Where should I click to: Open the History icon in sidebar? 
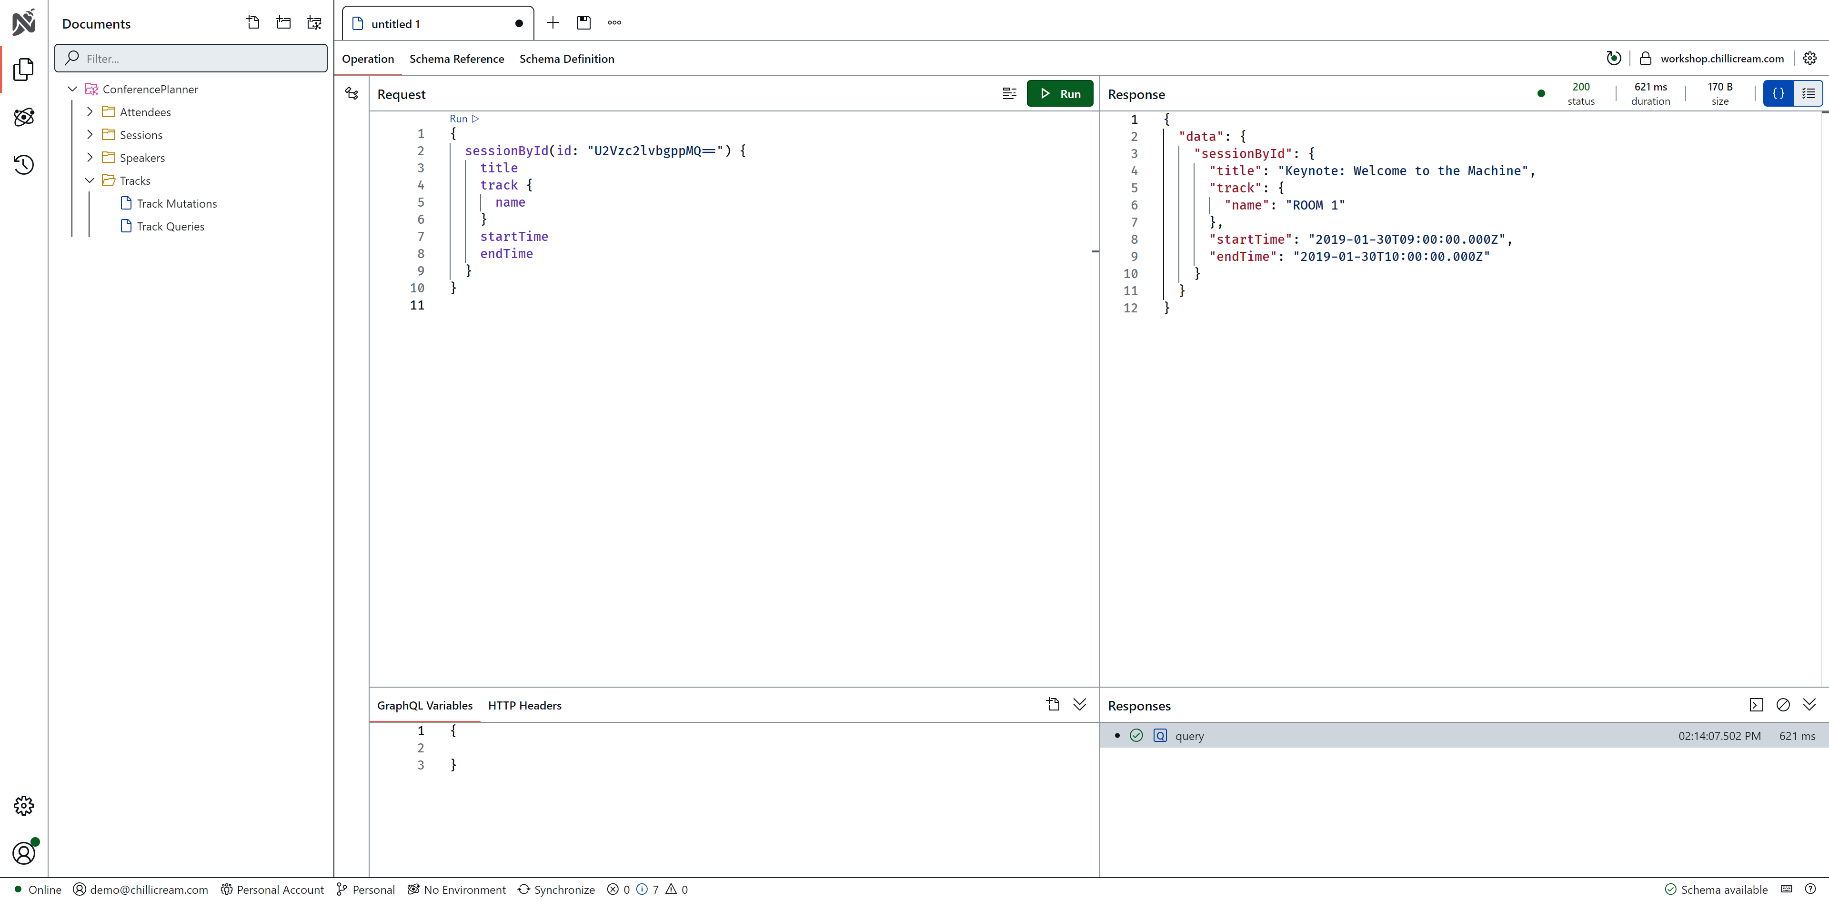coord(23,165)
